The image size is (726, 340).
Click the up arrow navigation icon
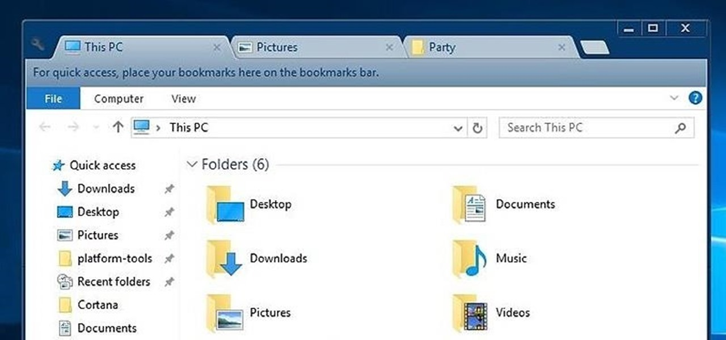[x=117, y=127]
